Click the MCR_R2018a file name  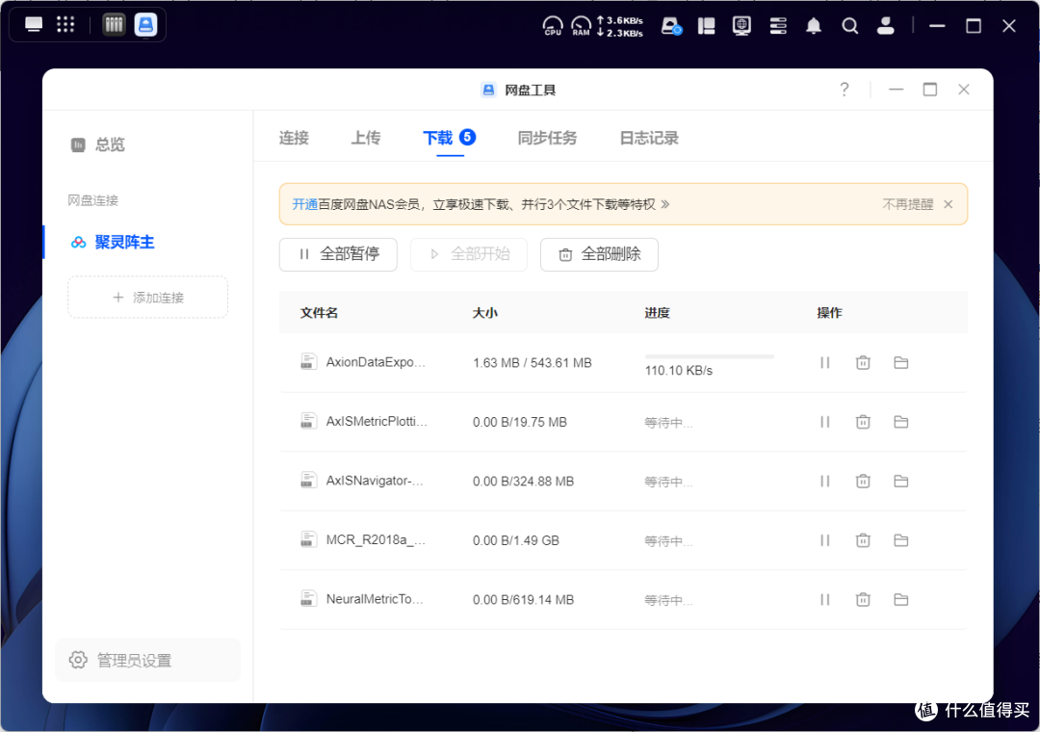pos(376,540)
